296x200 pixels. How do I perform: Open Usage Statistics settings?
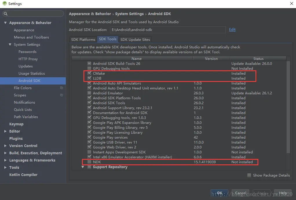point(32,74)
